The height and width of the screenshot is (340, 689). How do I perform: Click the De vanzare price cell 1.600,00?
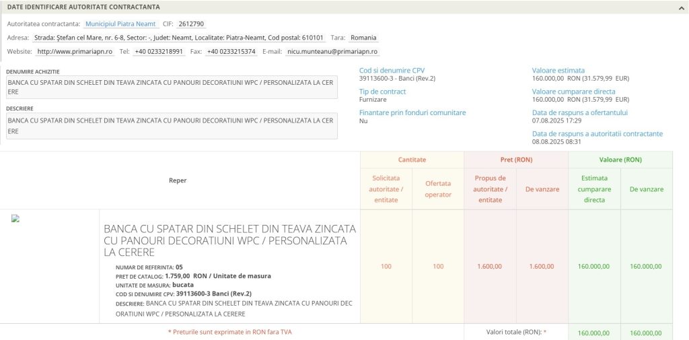tap(542, 267)
